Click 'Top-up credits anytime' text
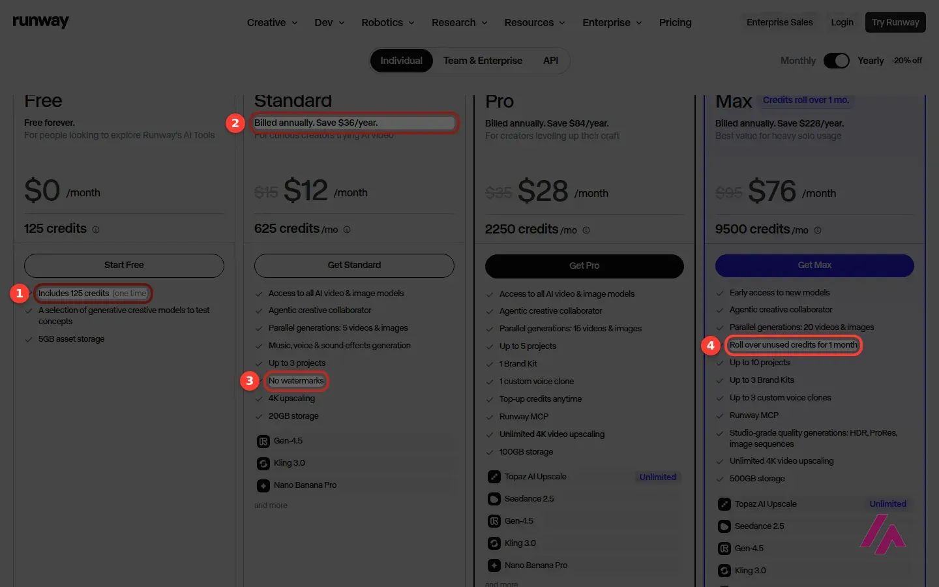Viewport: 939px width, 587px height. click(541, 399)
